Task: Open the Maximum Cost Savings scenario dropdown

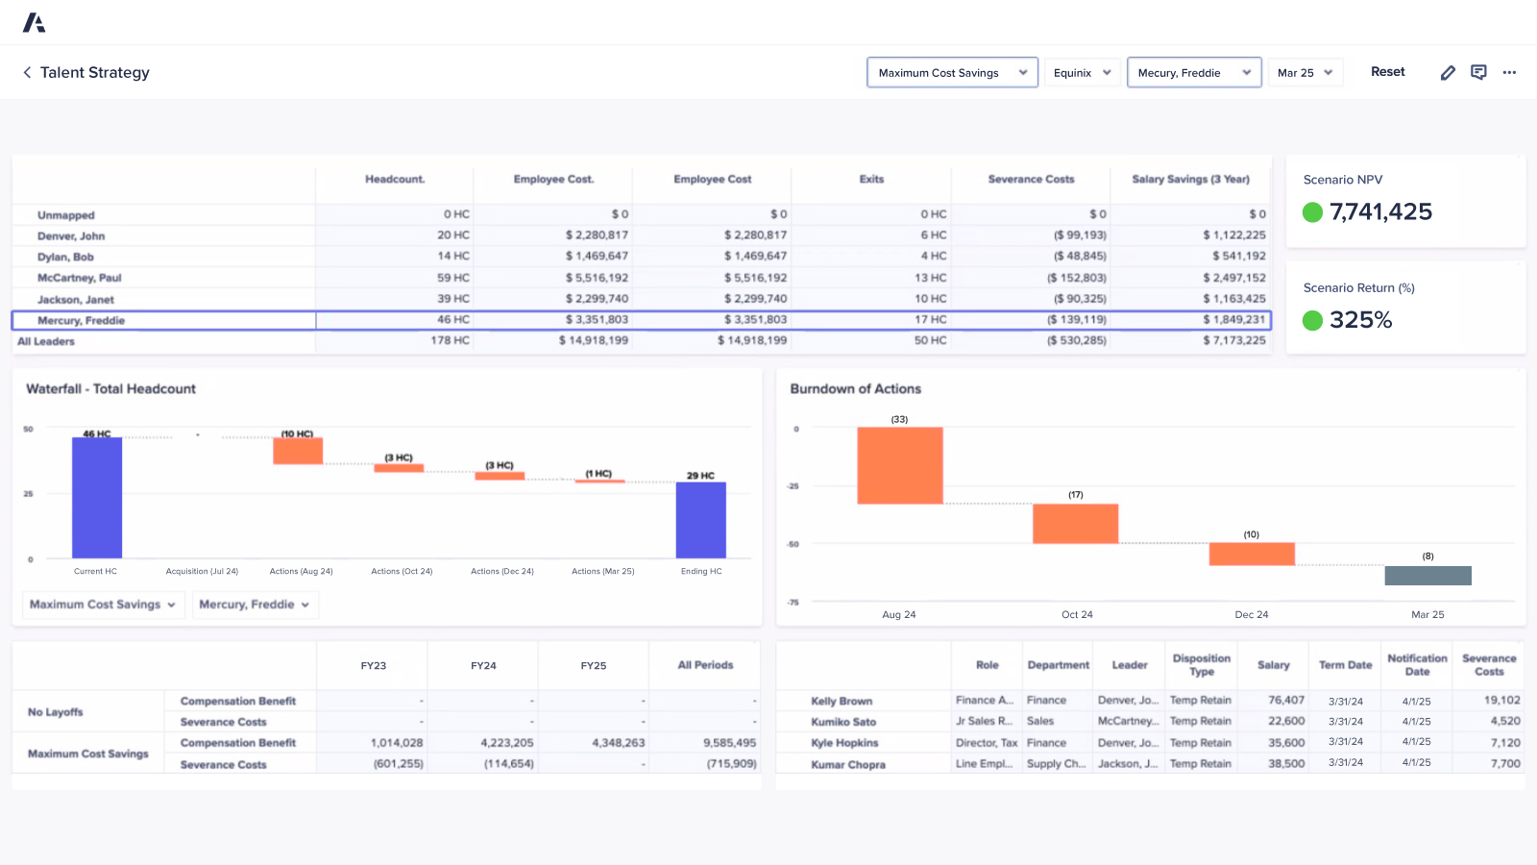Action: click(x=951, y=72)
